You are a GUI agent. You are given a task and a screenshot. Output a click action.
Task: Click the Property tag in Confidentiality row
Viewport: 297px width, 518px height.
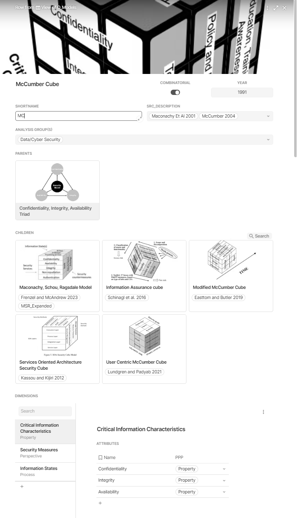click(x=187, y=469)
